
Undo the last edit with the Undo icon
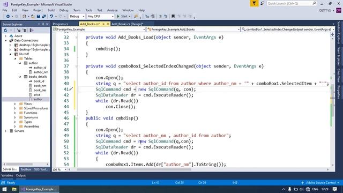coord(51,17)
